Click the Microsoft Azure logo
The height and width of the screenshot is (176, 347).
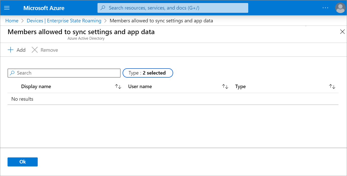click(44, 8)
